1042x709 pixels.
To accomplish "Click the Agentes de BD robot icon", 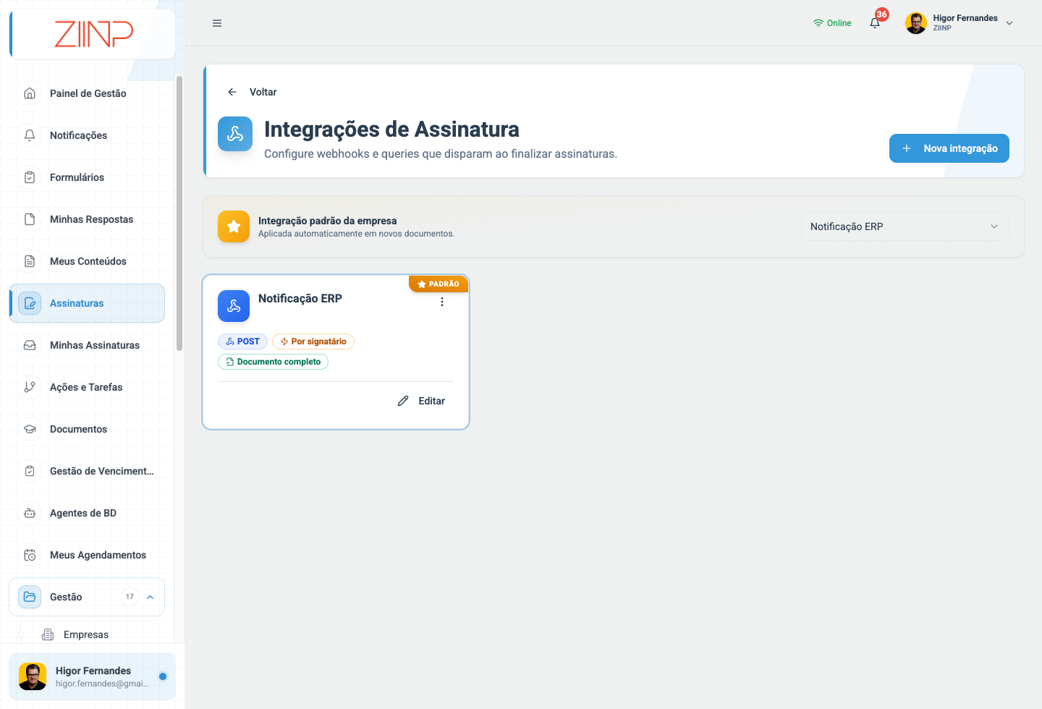I will tap(30, 513).
